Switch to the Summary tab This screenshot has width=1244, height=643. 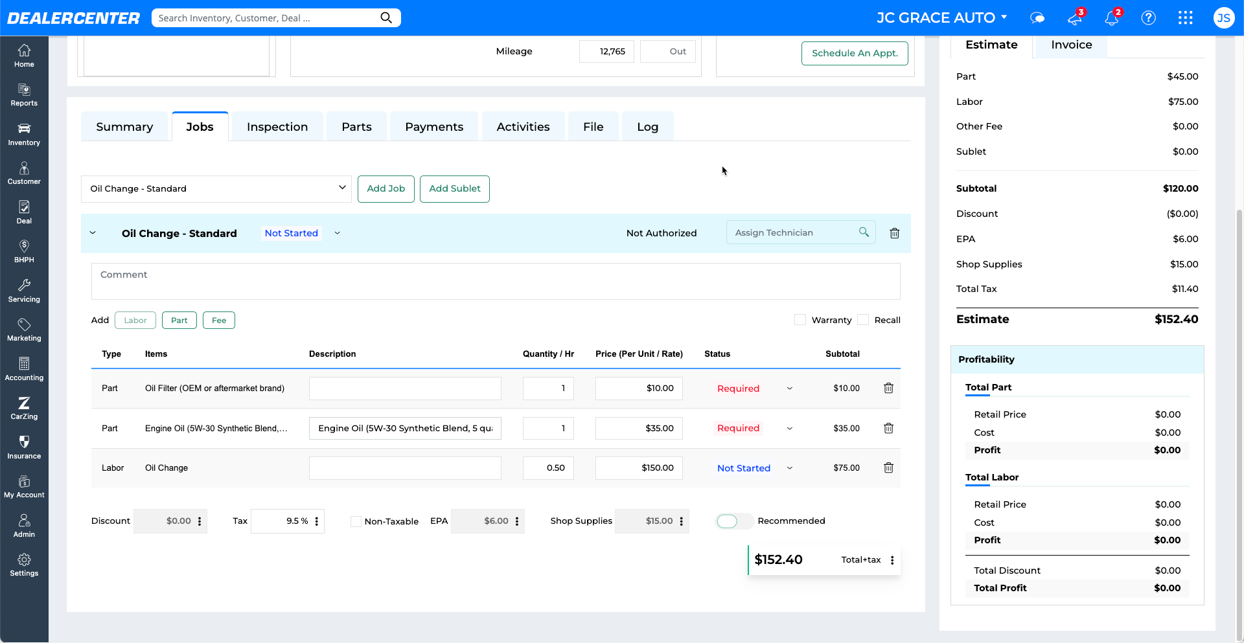124,126
